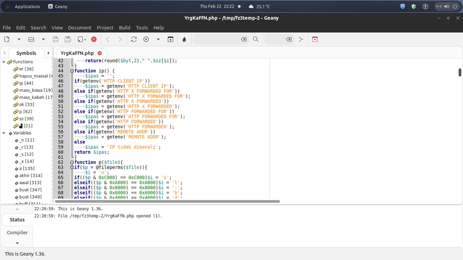This screenshot has width=463, height=260.
Task: Save all open files icon
Action: (x=68, y=39)
